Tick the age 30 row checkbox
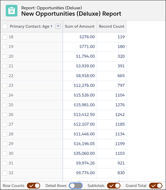Screen dimensions: 166x190 5,154
